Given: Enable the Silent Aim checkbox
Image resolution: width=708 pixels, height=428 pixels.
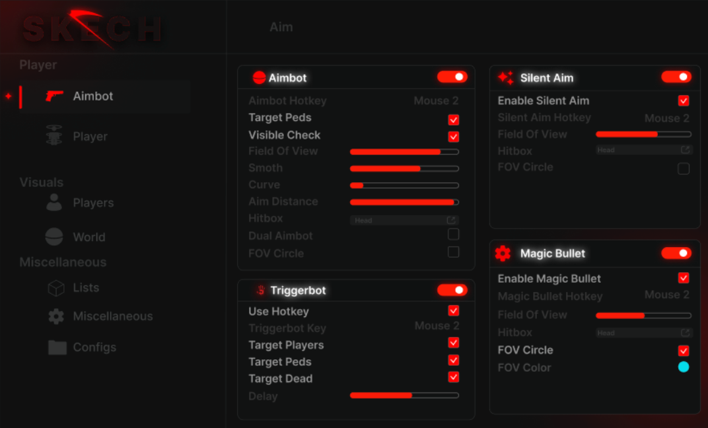Looking at the screenshot, I should (x=684, y=100).
